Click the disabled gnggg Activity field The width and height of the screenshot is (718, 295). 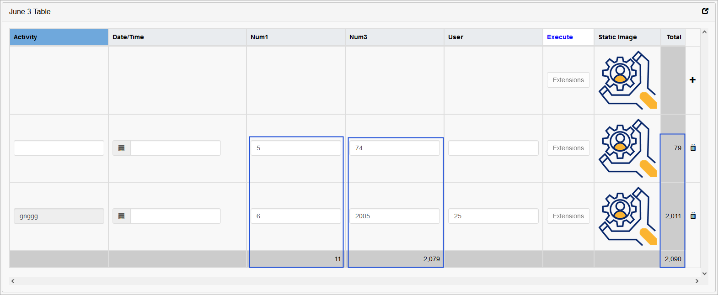(x=59, y=216)
